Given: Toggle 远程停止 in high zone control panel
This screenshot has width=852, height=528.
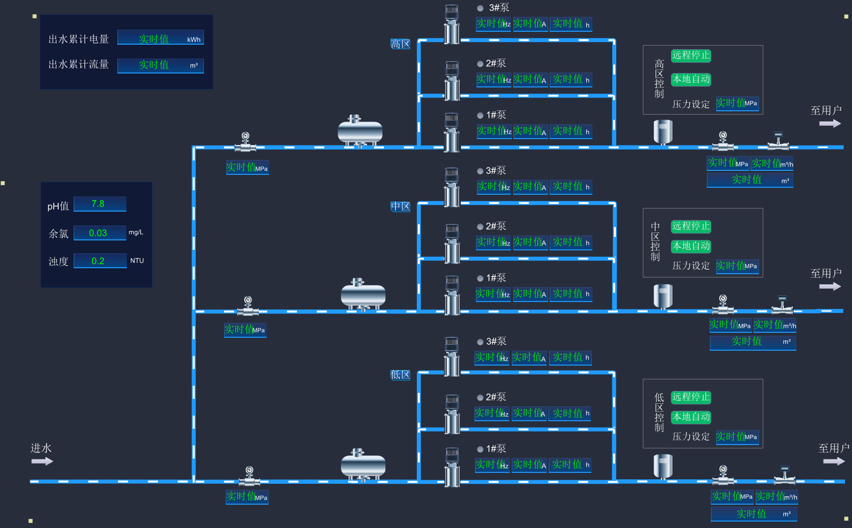Looking at the screenshot, I should pos(691,56).
